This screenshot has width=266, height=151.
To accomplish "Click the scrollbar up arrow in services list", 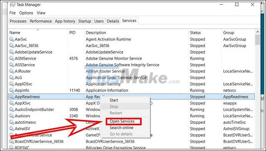I will click(x=258, y=32).
